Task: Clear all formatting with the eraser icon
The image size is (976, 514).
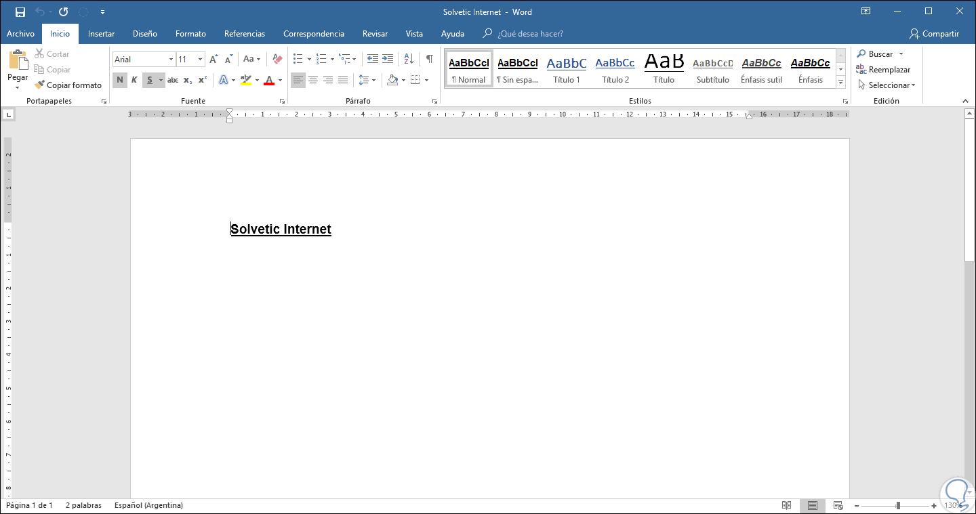Action: pos(277,60)
